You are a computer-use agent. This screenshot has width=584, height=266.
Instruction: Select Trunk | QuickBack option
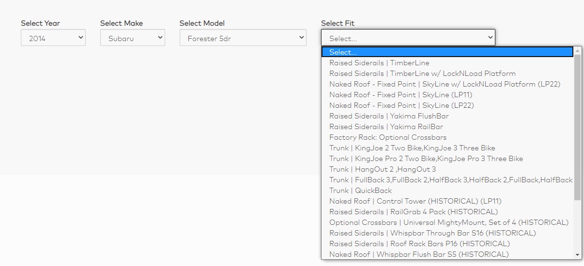447,191
